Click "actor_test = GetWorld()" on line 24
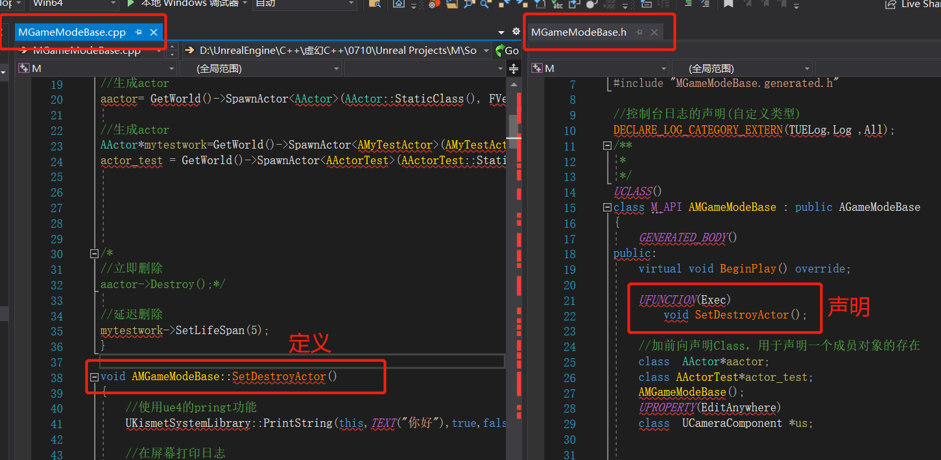The width and height of the screenshot is (941, 460). [x=173, y=161]
